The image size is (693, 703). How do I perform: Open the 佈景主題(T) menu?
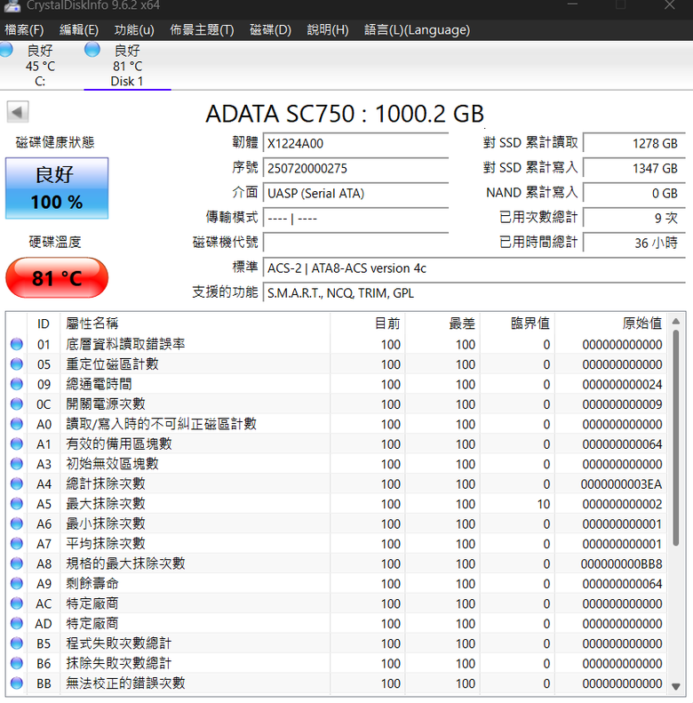click(x=202, y=30)
